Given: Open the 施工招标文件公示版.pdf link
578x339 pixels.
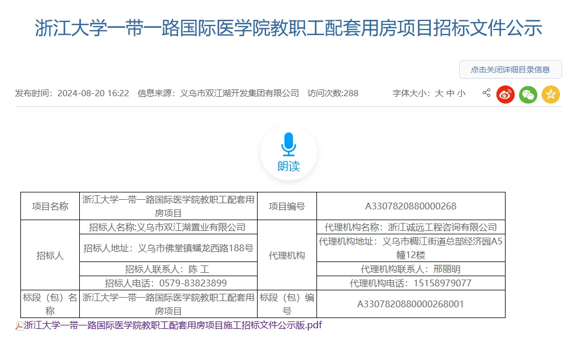Looking at the screenshot, I should point(173,325).
